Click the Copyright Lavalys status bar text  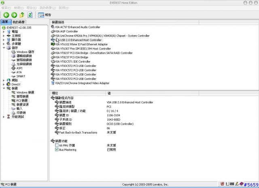145,184
